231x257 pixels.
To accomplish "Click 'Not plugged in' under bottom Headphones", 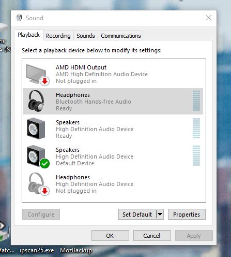I will coord(76,191).
